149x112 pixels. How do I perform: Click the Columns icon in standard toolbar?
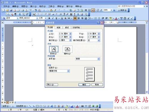[x=86, y=10]
